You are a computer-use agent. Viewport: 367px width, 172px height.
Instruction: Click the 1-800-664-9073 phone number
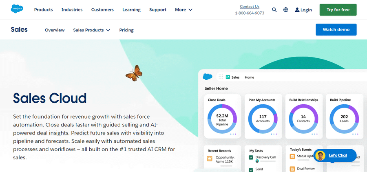coord(250,13)
